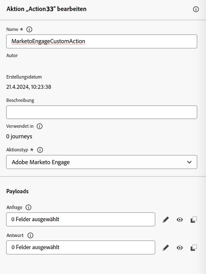Click the Anfrage field showing 0 Felder ausgewählt
Image resolution: width=206 pixels, height=274 pixels.
pos(81,219)
